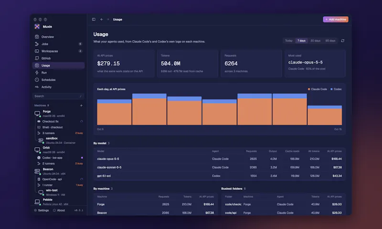
Task: Click the Workspaces sidebar icon
Action: pos(37,51)
